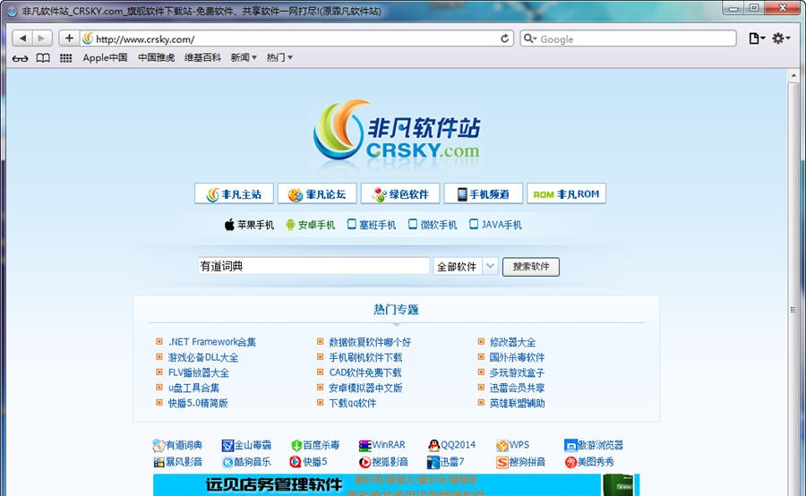Image resolution: width=806 pixels, height=496 pixels.
Task: Open the 手机频道 tab button
Action: (484, 193)
